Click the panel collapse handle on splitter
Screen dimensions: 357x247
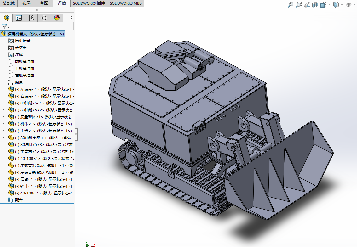76,134
